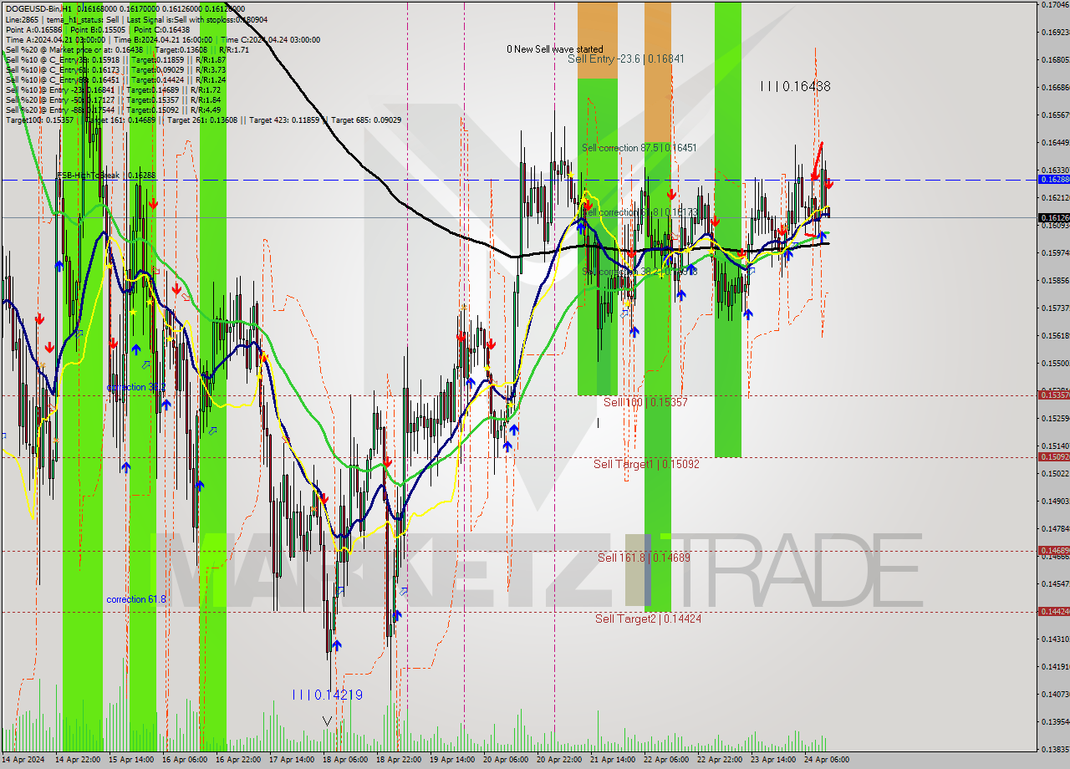Click the 'I I I 0.16438' wave label
1070x769 pixels.
[795, 86]
